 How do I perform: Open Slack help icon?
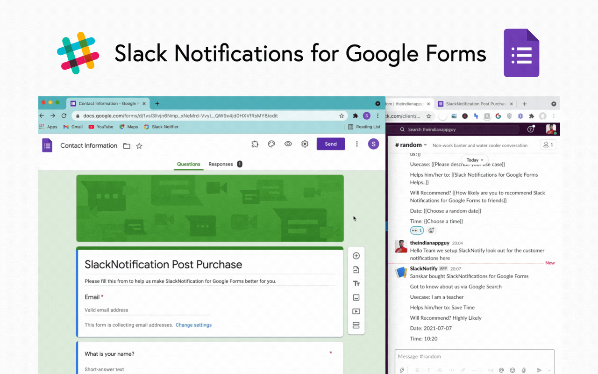coord(530,129)
